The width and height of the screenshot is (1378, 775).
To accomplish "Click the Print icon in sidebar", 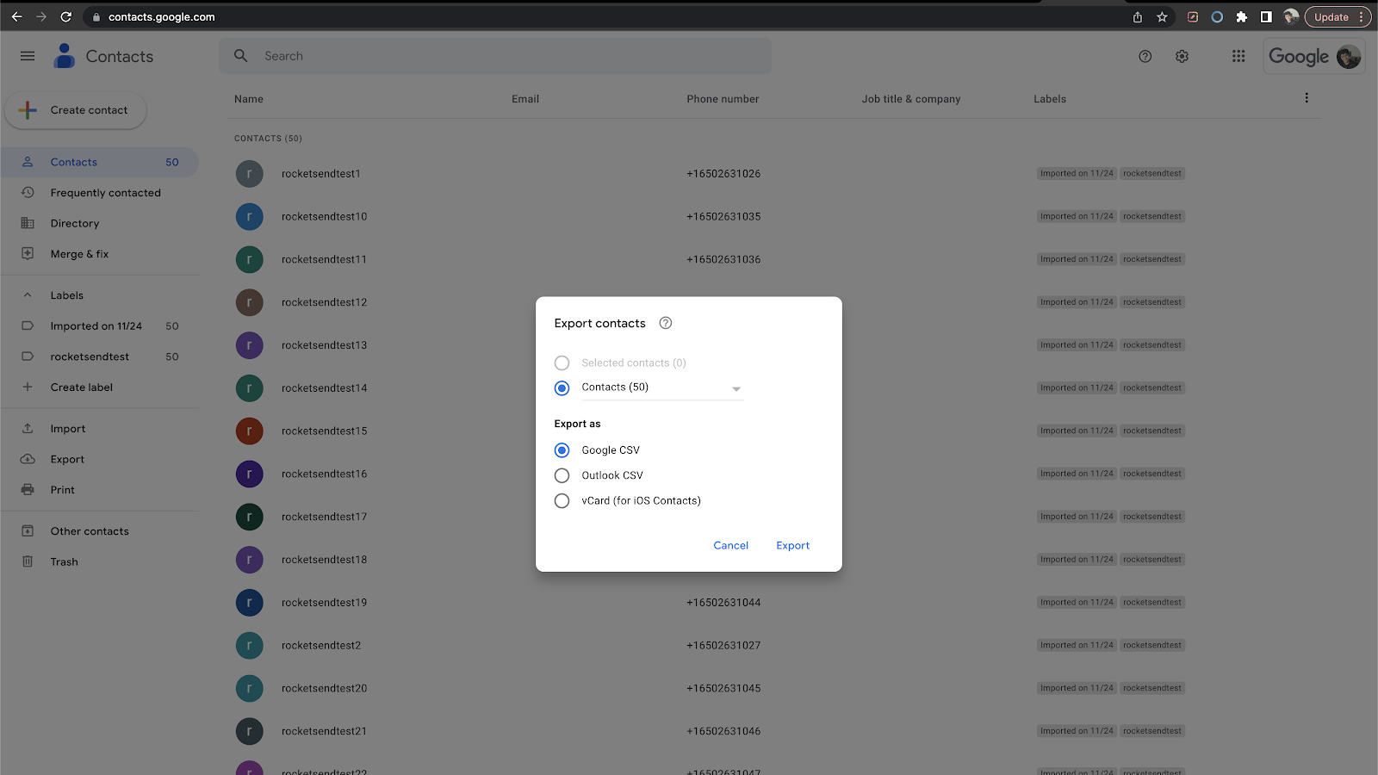I will 28,489.
